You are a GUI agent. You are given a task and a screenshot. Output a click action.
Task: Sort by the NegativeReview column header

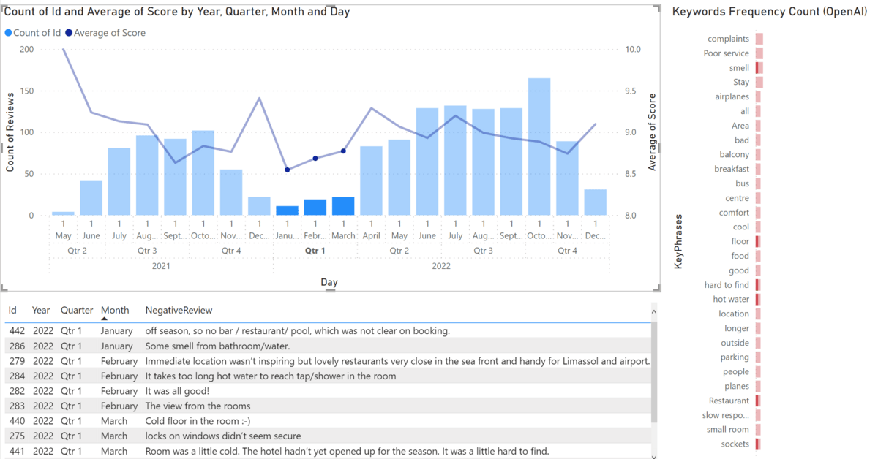[x=180, y=311]
